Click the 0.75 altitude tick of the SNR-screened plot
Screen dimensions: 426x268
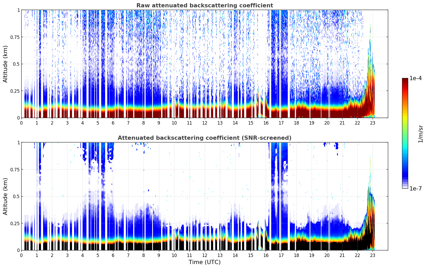tap(15, 169)
